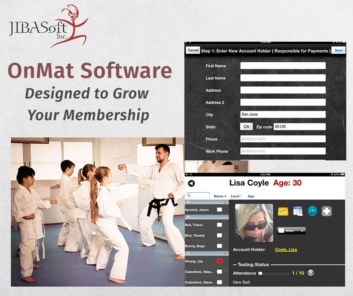Toggle the checkbox for Bird, Tweety
Viewport: 353px width, 296px height.
[x=220, y=236]
